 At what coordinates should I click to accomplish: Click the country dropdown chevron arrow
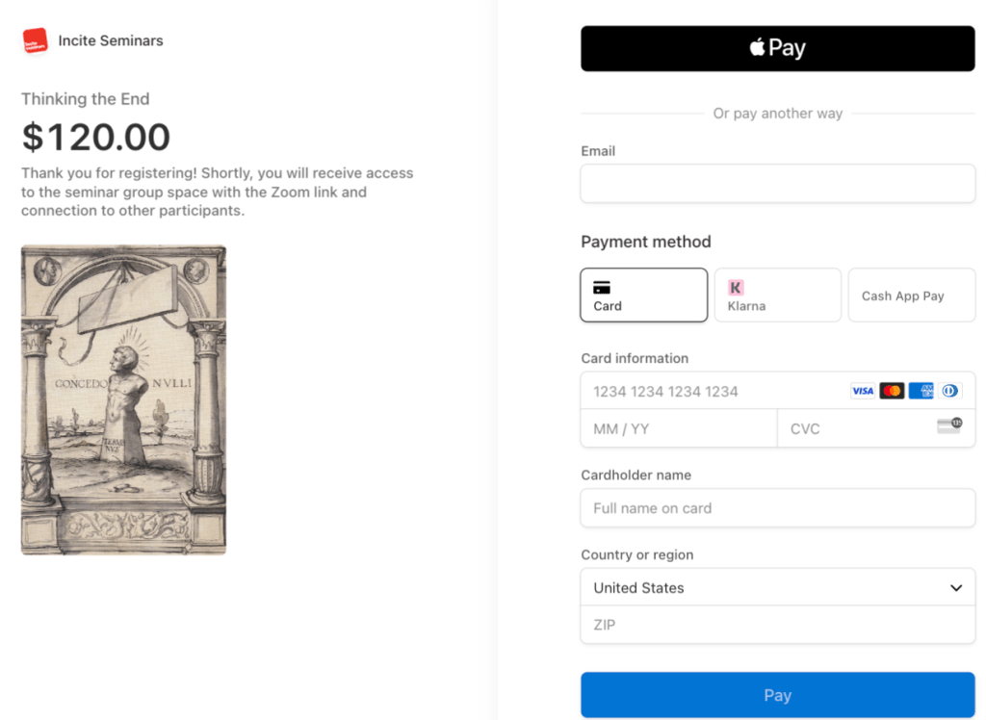pyautogui.click(x=956, y=587)
